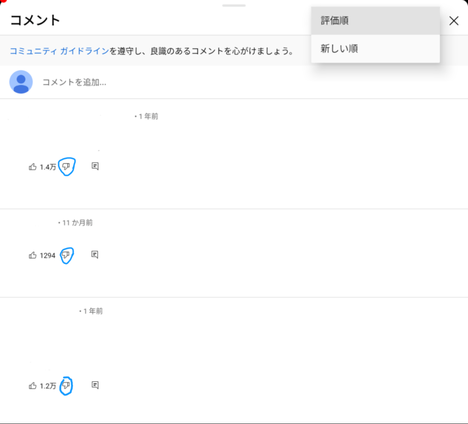Select 評価順 sort option
The width and height of the screenshot is (468, 424).
click(x=375, y=21)
